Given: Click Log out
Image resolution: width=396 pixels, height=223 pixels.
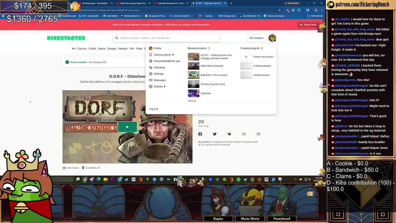Looking at the screenshot, I should click(153, 109).
